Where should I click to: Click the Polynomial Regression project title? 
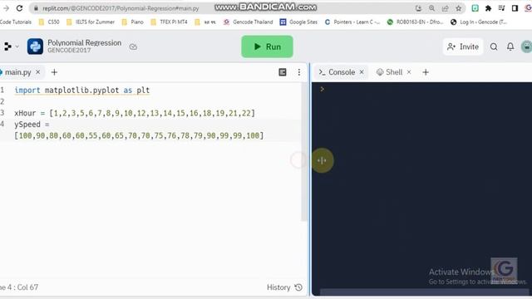[x=84, y=42]
